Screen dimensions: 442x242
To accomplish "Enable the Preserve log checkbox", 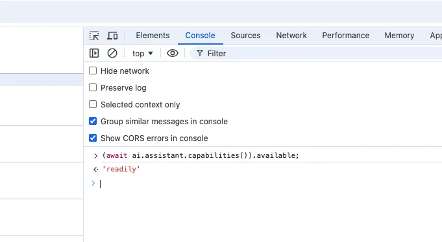I will coord(93,87).
